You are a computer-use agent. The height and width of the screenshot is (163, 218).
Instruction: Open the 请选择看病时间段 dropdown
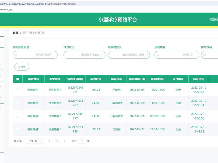129,55
